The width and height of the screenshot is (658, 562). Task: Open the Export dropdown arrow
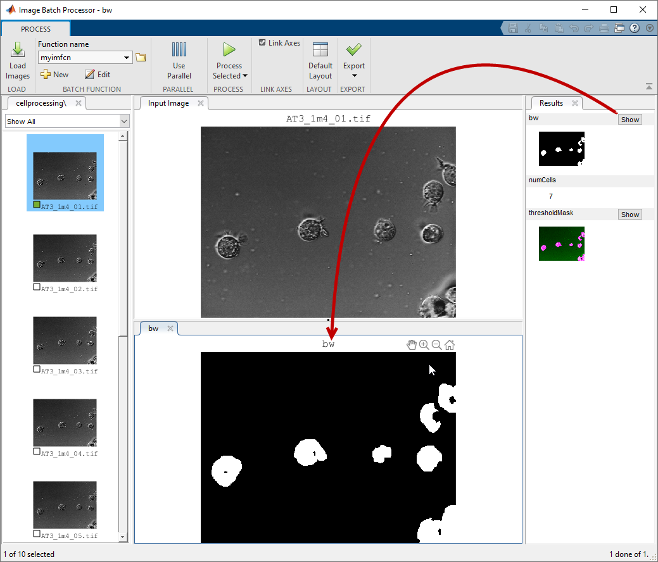pyautogui.click(x=354, y=76)
